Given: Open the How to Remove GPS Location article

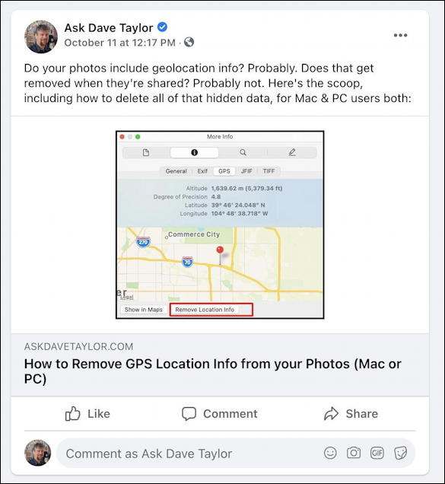Looking at the screenshot, I should [213, 371].
